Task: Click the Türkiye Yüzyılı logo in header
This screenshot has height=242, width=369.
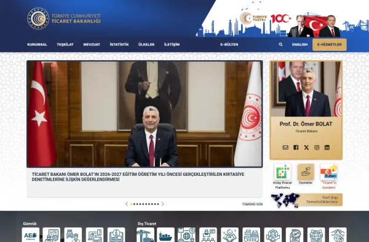Action: pyautogui.click(x=253, y=18)
